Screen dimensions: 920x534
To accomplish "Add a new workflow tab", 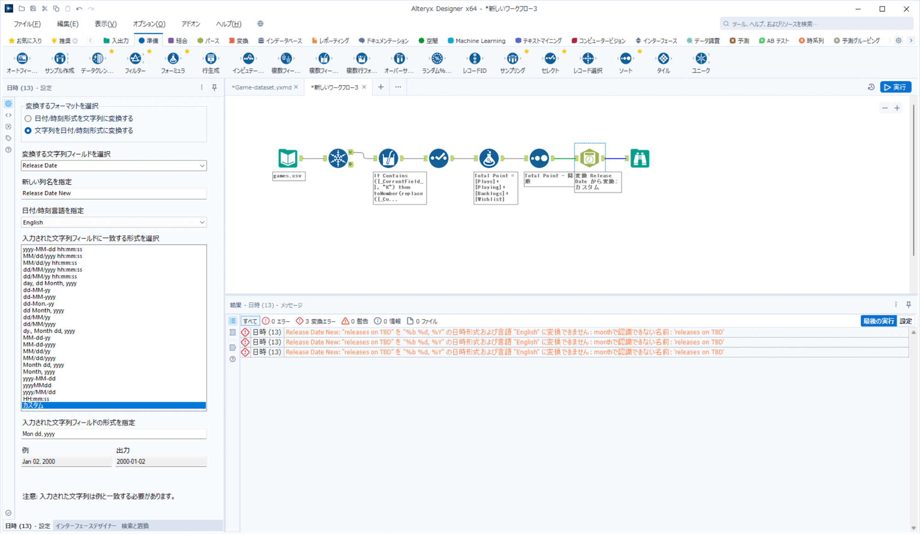I will 380,87.
